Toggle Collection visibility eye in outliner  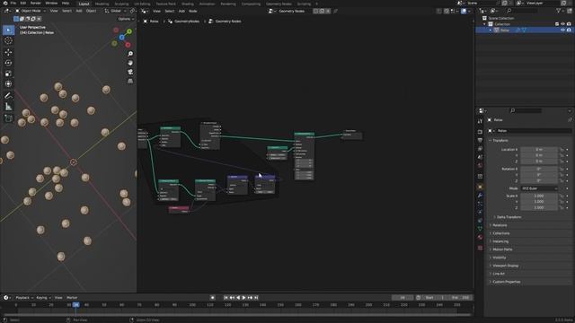pos(563,24)
